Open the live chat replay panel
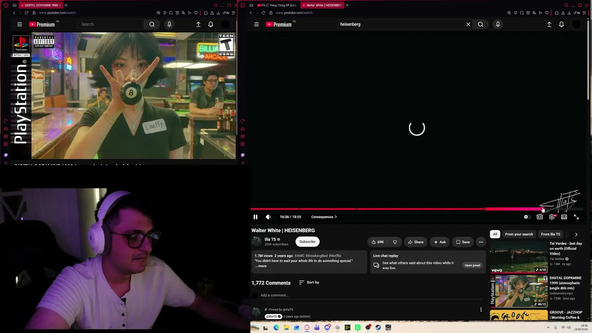 pyautogui.click(x=472, y=265)
